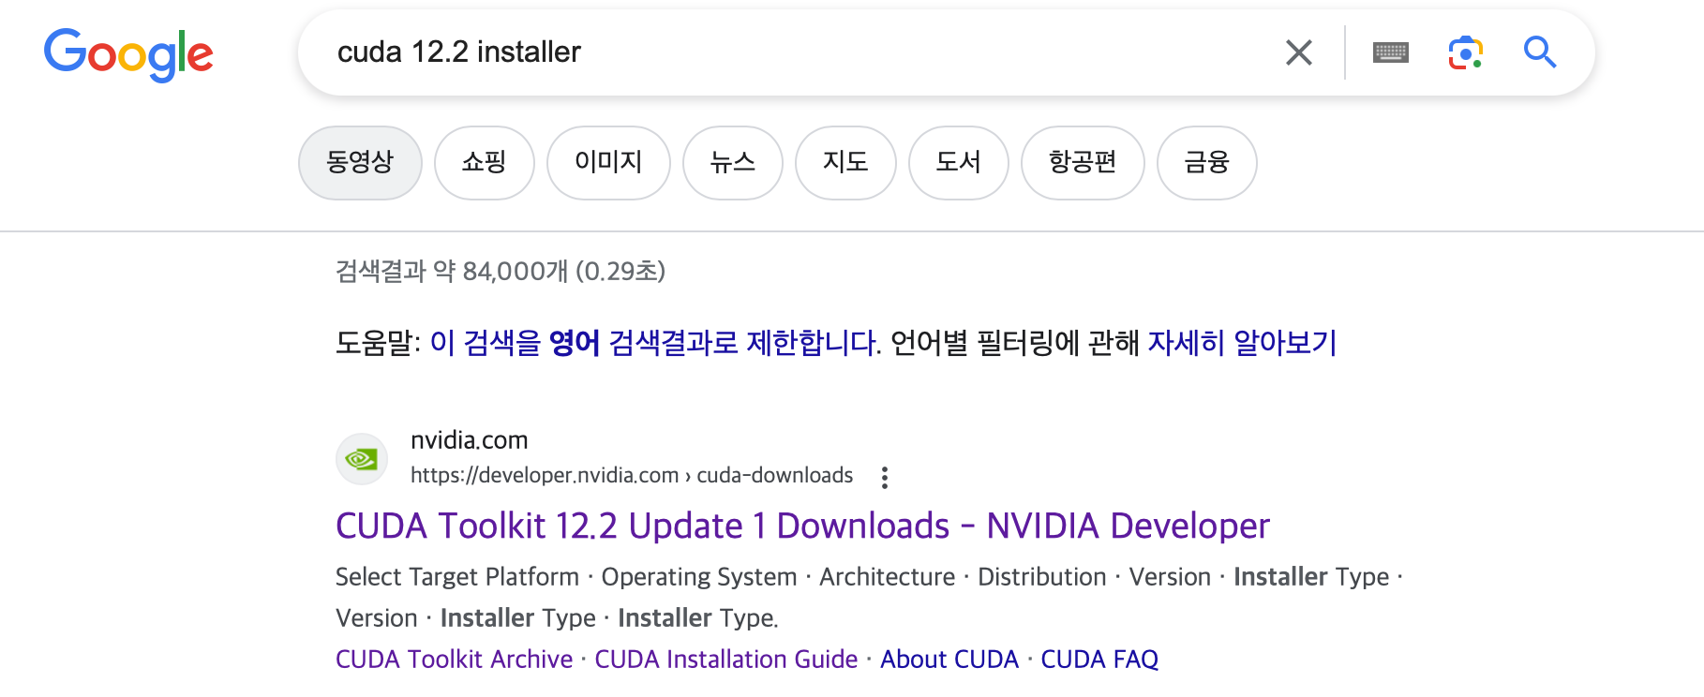Open the 자세히 알아보기 link
This screenshot has width=1704, height=697.
(x=1243, y=343)
